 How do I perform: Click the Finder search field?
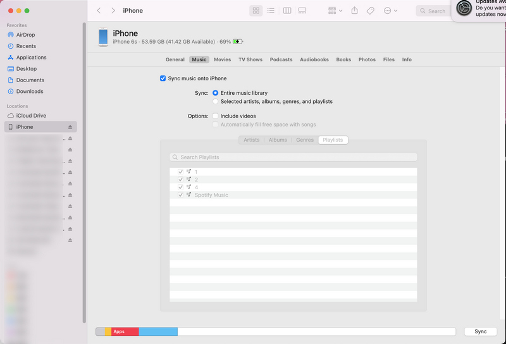coord(433,11)
